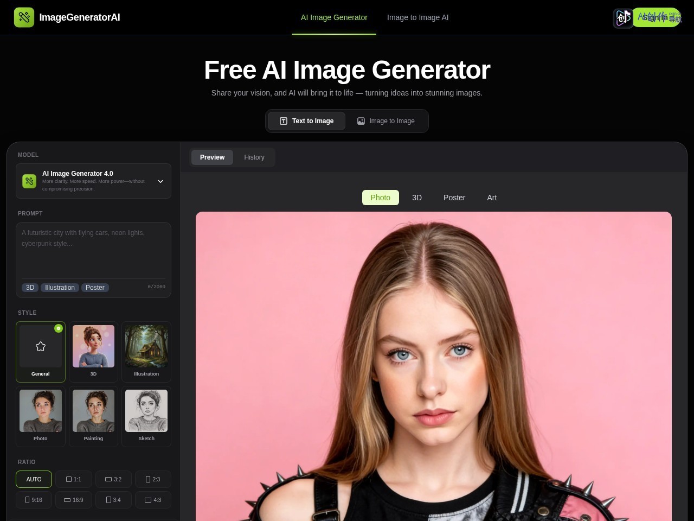
Task: Select the 9:16 ratio option
Action: (x=34, y=500)
